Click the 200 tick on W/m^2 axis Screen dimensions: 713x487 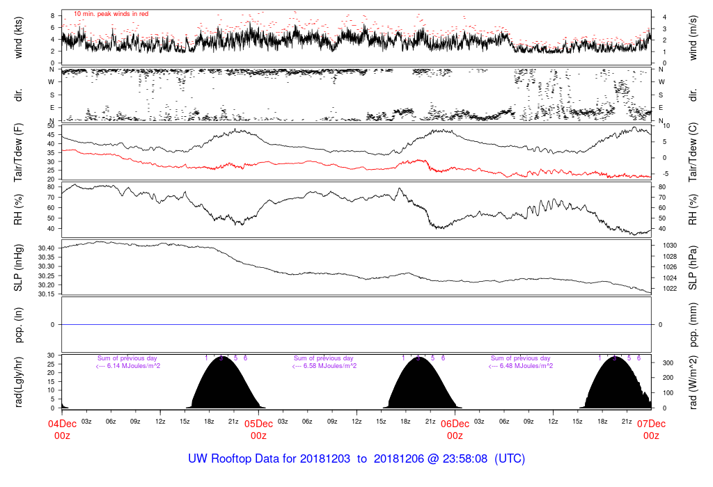coord(668,378)
